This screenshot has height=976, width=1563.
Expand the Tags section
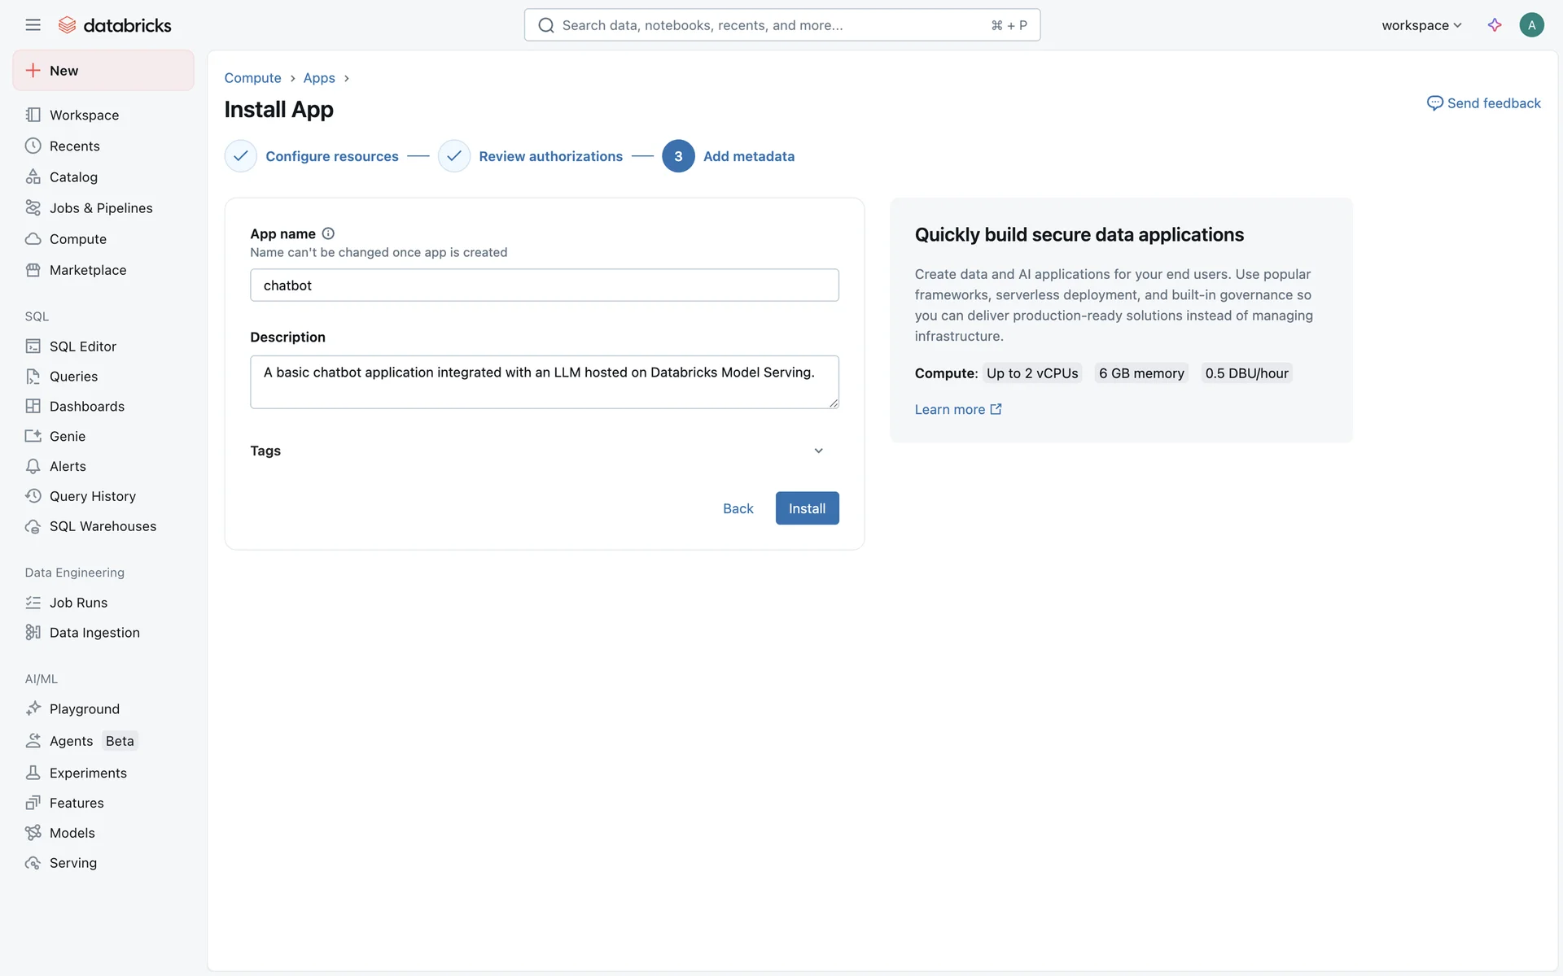pyautogui.click(x=818, y=451)
